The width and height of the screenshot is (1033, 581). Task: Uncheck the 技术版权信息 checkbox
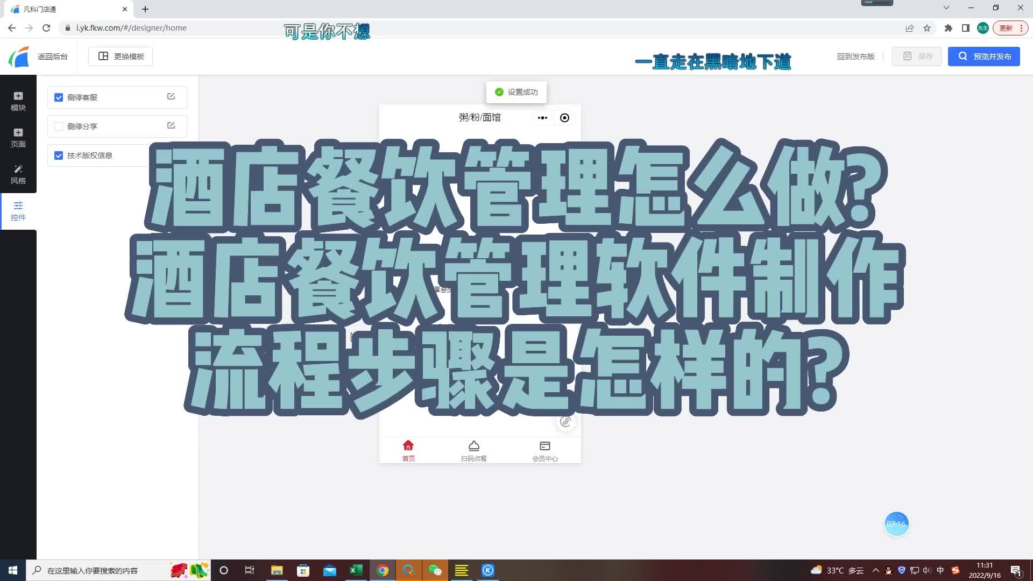(59, 155)
